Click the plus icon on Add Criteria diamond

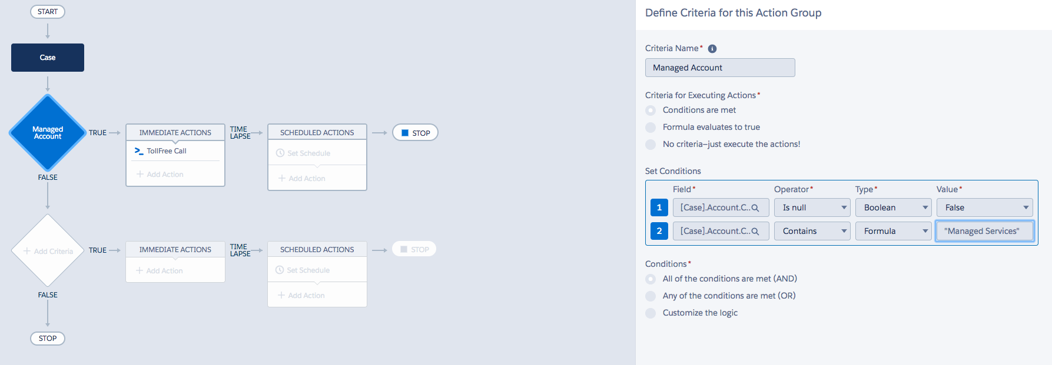[27, 251]
